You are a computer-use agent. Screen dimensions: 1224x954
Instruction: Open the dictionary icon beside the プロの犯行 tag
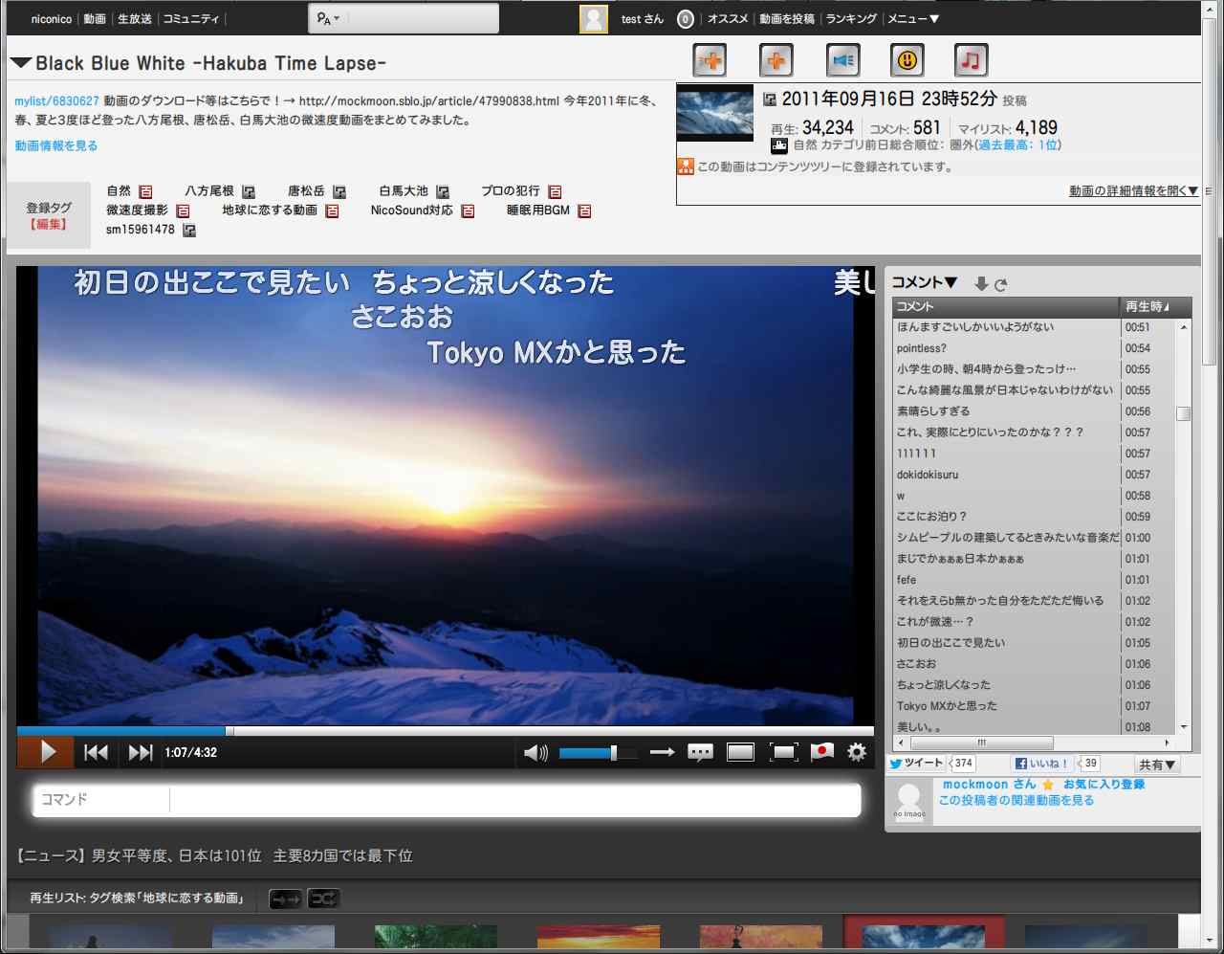click(555, 191)
